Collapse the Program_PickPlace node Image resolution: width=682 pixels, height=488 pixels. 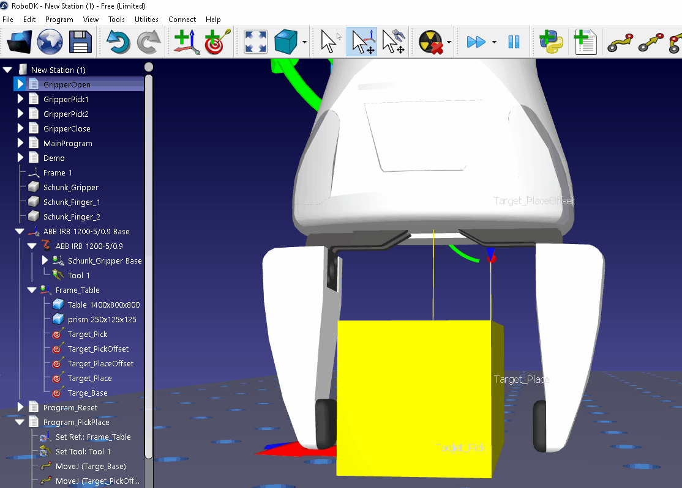[20, 422]
